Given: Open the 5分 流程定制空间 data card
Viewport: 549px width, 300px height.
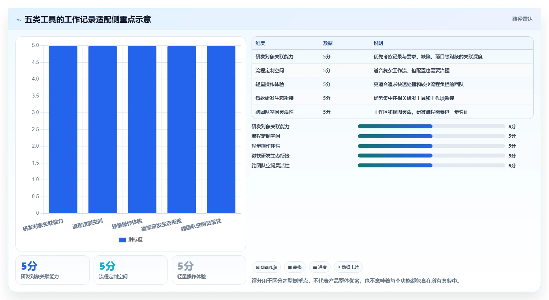Looking at the screenshot, I should [x=131, y=270].
